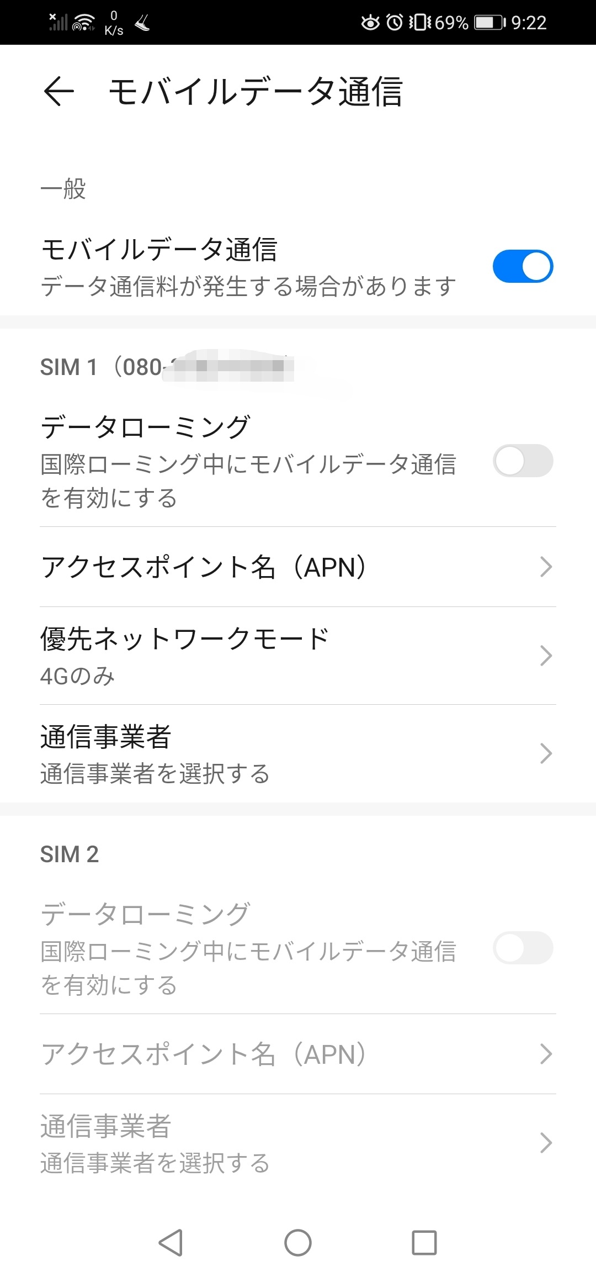Open SIM 1 APN chevron arrow
Screen dimensions: 596x1277
coord(546,567)
